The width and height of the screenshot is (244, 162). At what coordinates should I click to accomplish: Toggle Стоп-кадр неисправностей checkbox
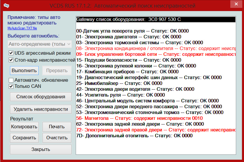pos(11,60)
